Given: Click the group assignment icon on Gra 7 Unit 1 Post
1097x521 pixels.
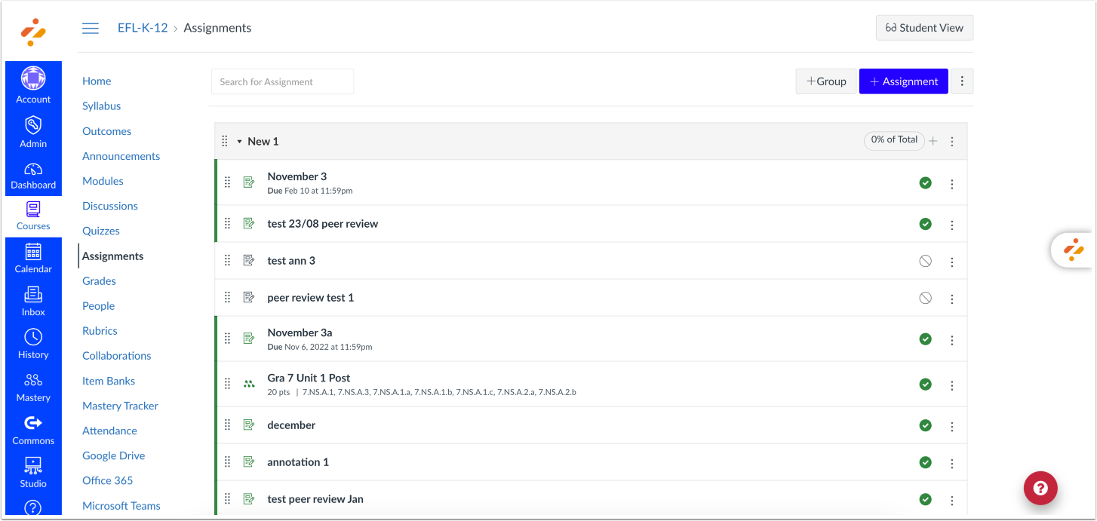Looking at the screenshot, I should coord(249,384).
